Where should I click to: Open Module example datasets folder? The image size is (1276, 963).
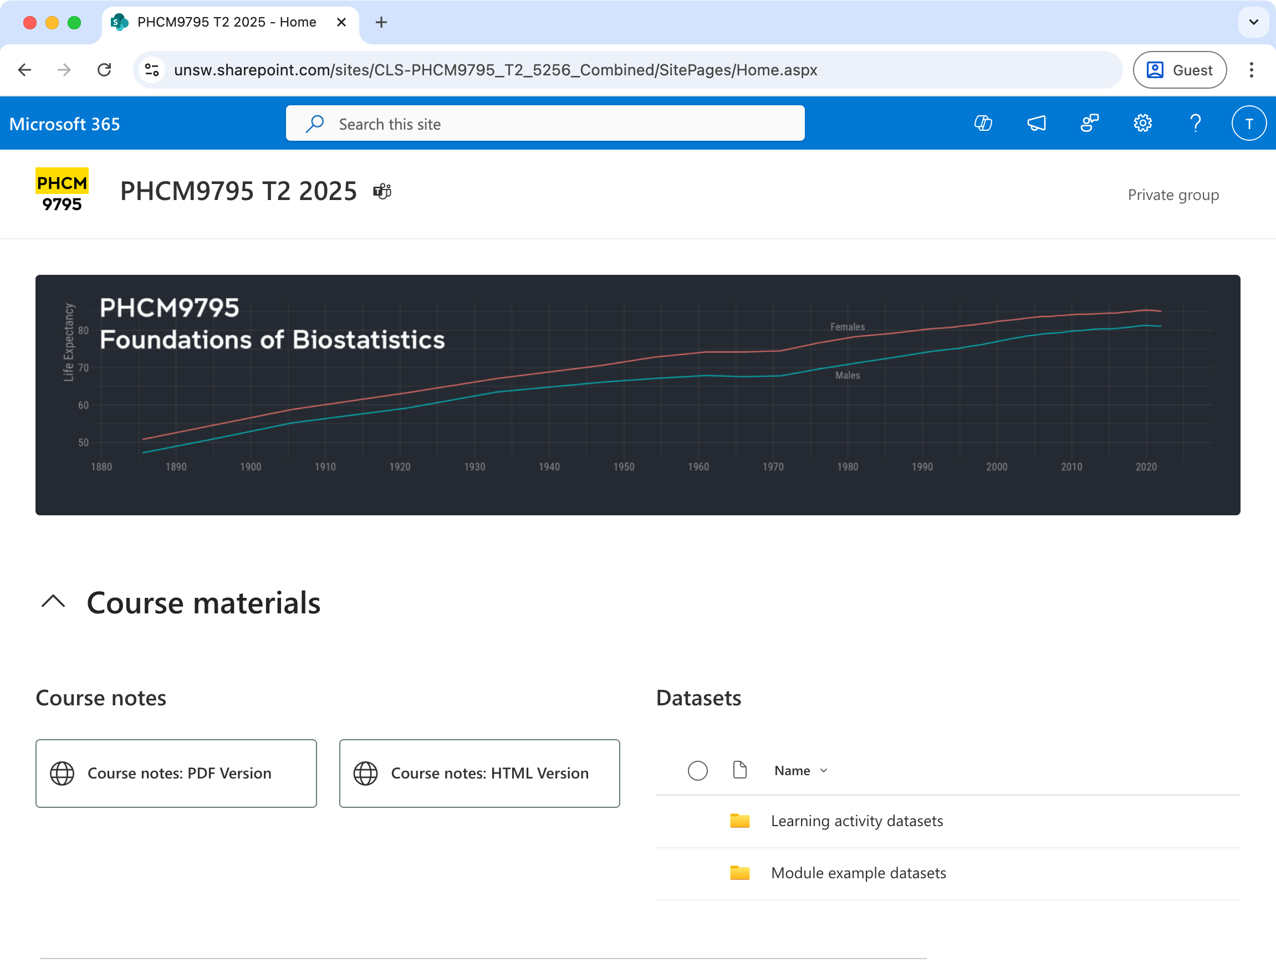pos(858,873)
